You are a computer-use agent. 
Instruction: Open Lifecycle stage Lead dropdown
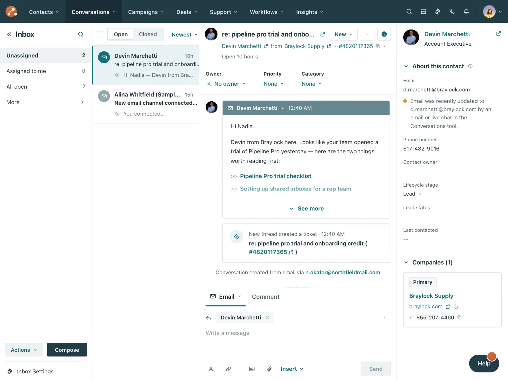pos(412,194)
